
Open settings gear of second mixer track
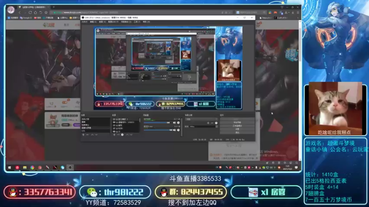[x=178, y=130]
